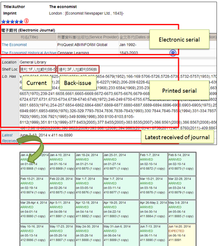Image resolution: width=218 pixels, height=246 pixels.
Task: Select the June 7-13, 2014 v.411 no.8890 text
Action: point(46,135)
